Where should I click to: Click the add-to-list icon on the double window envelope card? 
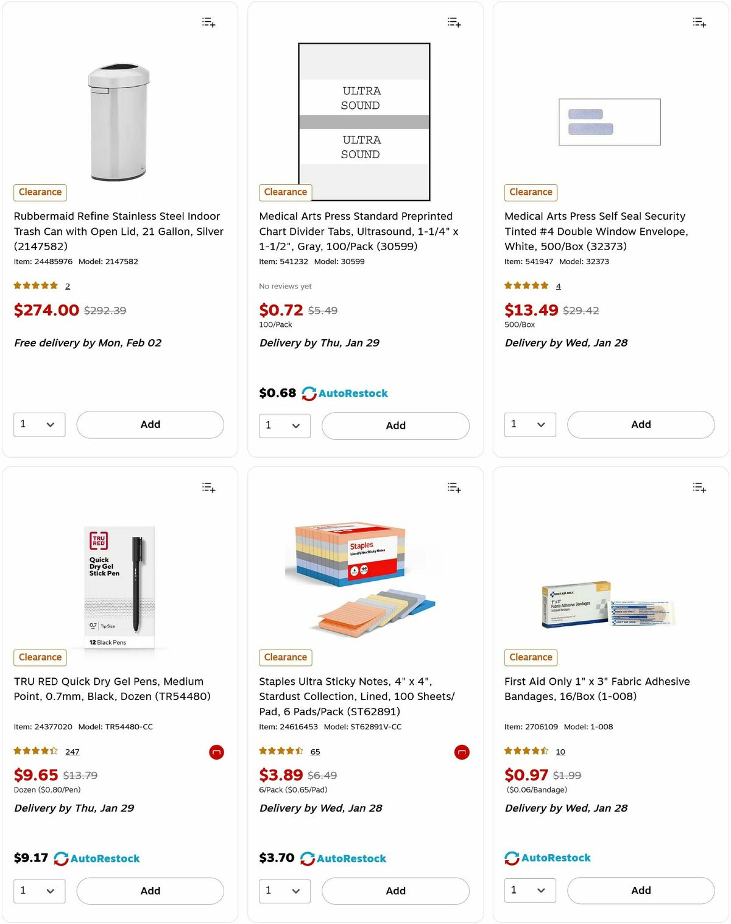pyautogui.click(x=699, y=22)
